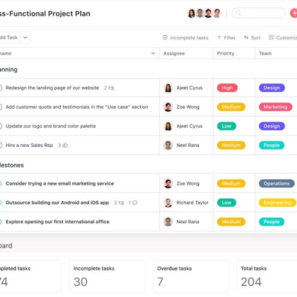The height and width of the screenshot is (297, 297).
Task: Click assignee name Richard Taylor
Action: click(x=192, y=202)
